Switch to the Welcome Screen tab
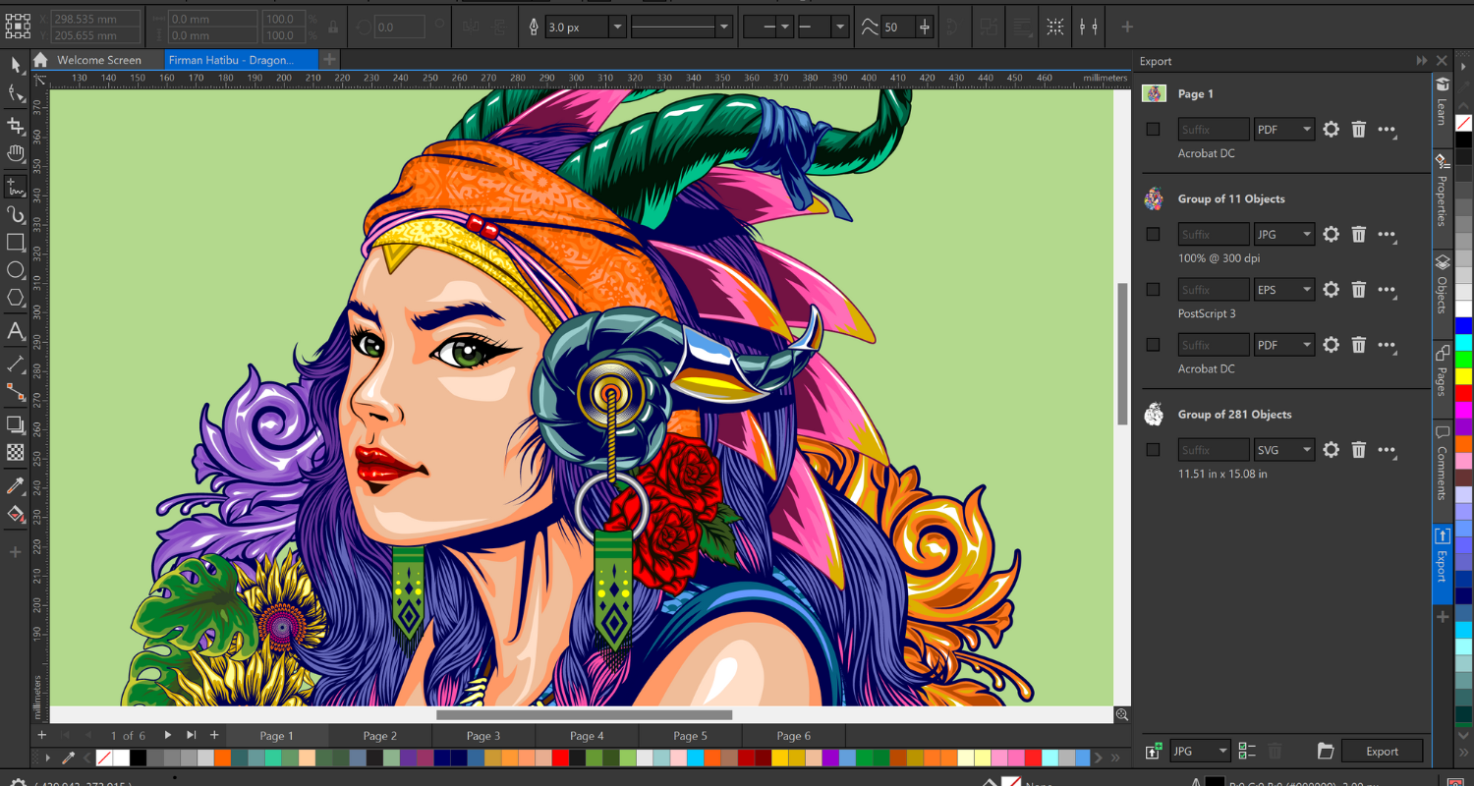 98,60
